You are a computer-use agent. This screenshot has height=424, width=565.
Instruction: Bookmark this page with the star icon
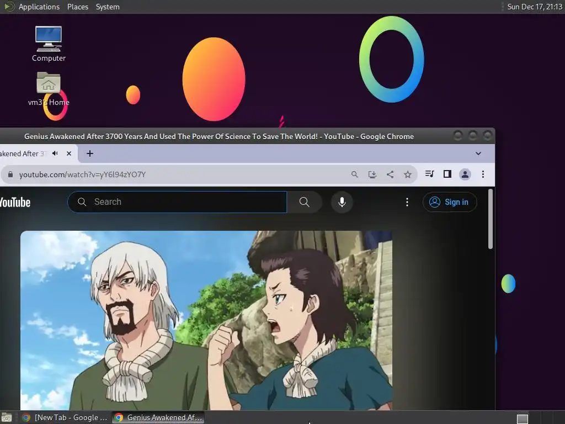[408, 174]
